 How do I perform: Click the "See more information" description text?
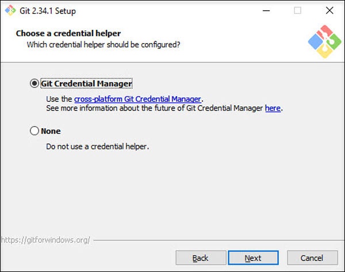pyautogui.click(x=155, y=108)
